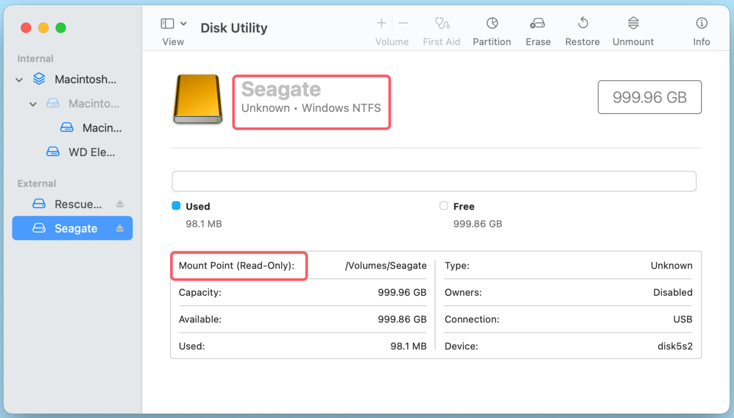This screenshot has width=734, height=418.
Task: Click the sidebar View icon
Action: 167,23
